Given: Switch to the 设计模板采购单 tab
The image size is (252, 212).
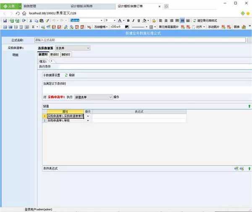Looking at the screenshot, I should coord(81,6).
